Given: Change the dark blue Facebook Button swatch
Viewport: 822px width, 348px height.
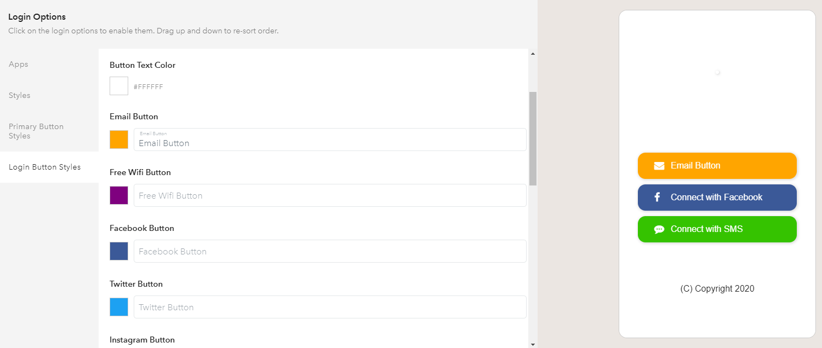Looking at the screenshot, I should [119, 251].
